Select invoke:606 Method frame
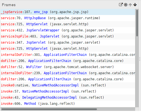 (68, 104)
